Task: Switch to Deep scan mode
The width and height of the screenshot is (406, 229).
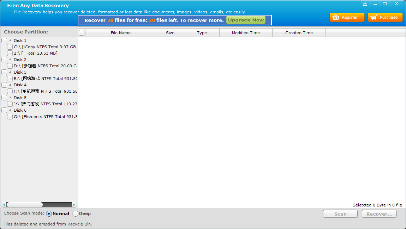Action: click(75, 213)
